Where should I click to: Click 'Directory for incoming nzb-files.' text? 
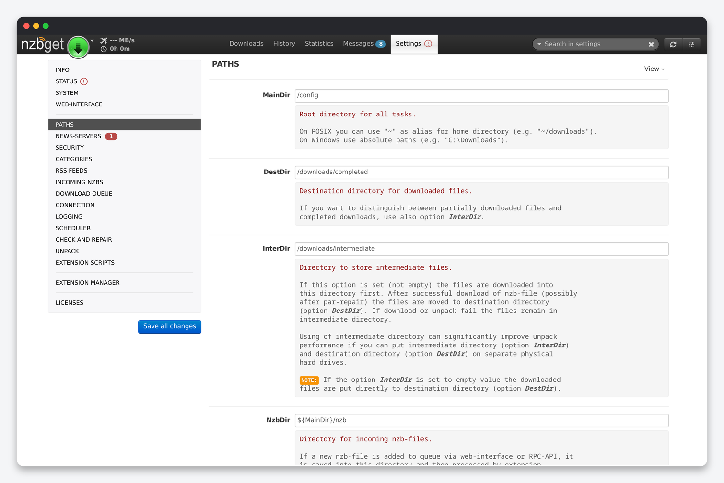(x=365, y=439)
